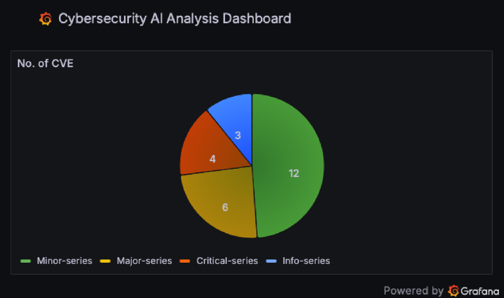Open the No. of CVE panel title
Screen dimensions: 504x298
(x=45, y=63)
